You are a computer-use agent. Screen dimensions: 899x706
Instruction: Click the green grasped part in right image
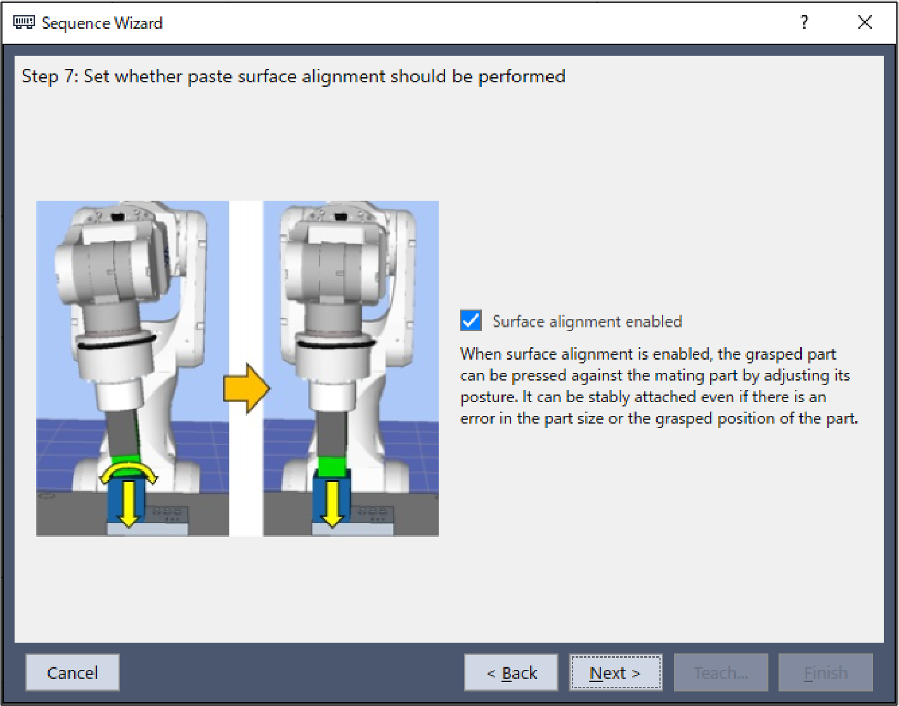point(331,466)
